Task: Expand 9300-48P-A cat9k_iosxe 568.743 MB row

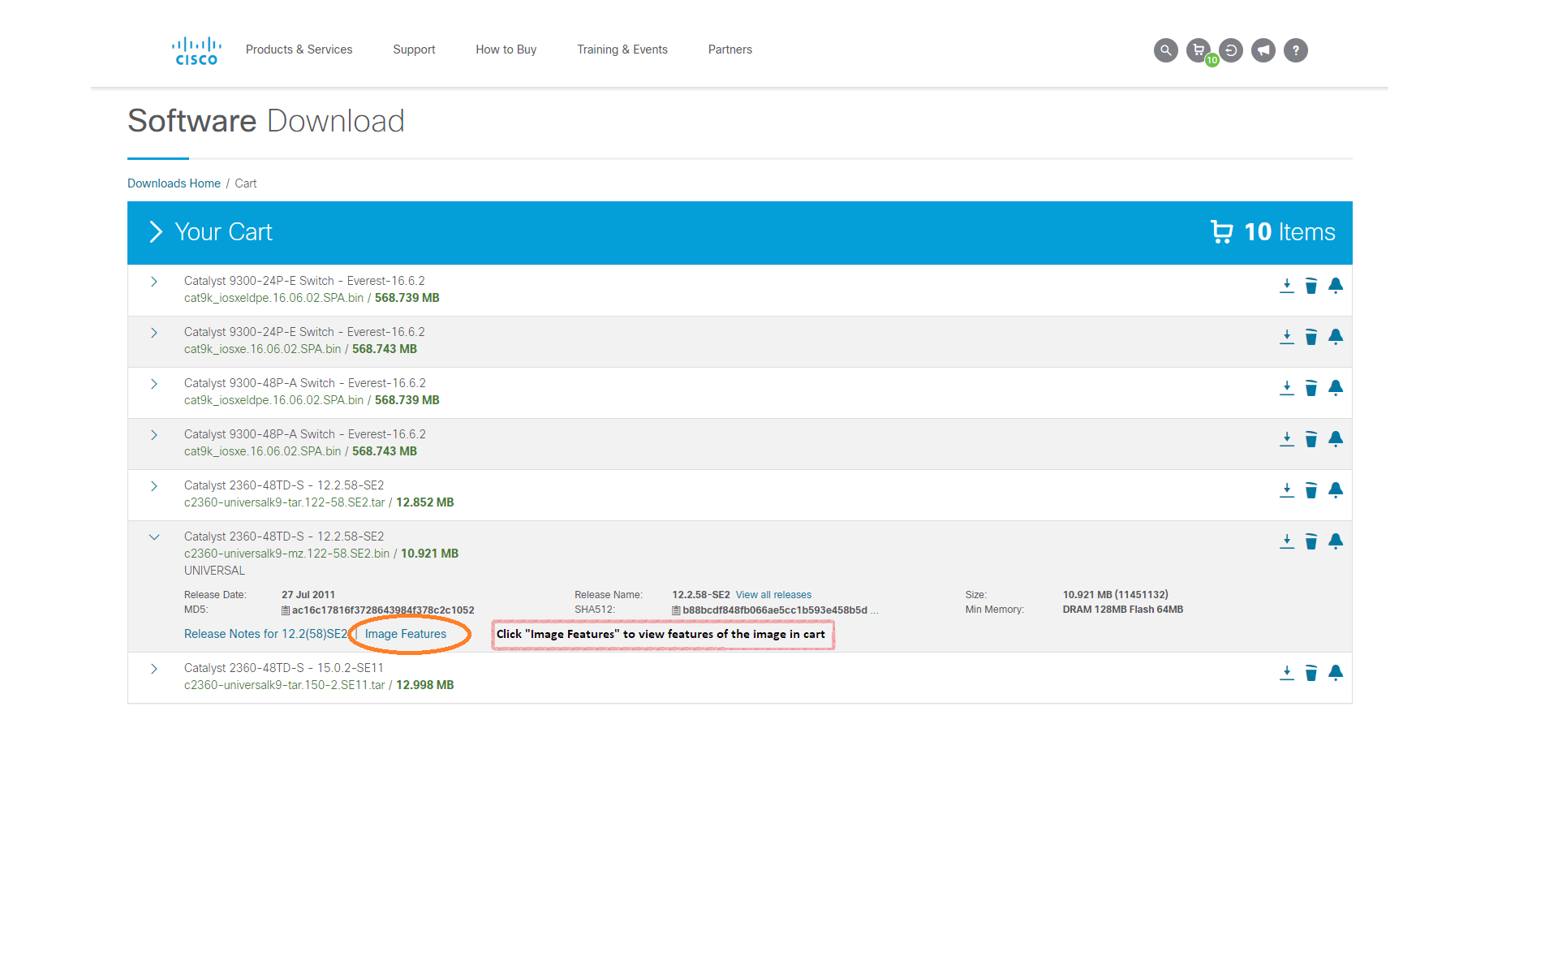Action: [x=153, y=435]
